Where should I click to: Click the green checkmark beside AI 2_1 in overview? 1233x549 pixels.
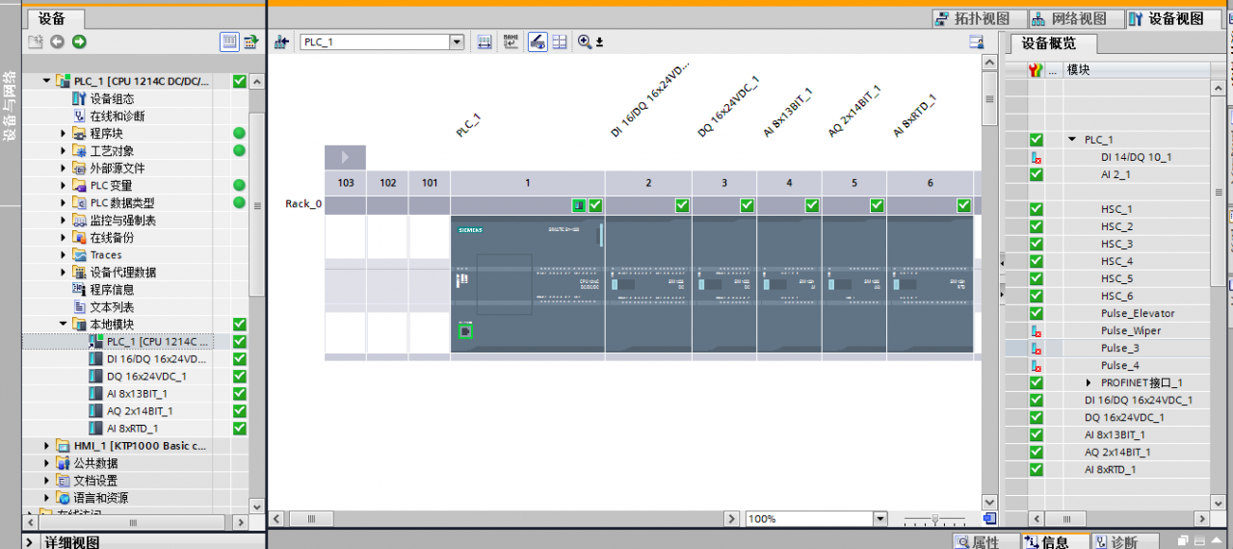coord(1036,174)
